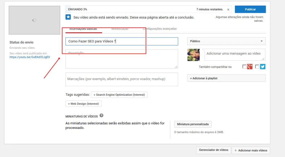
Task: Click the Publicar button
Action: point(250,9)
